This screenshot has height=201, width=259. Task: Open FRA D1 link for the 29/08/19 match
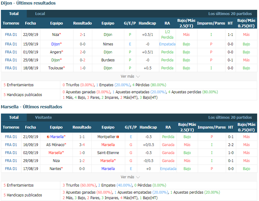click(11, 161)
